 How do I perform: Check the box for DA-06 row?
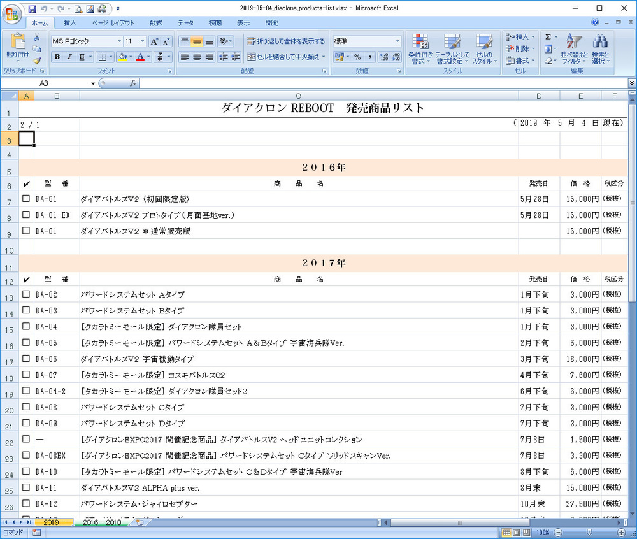26,359
